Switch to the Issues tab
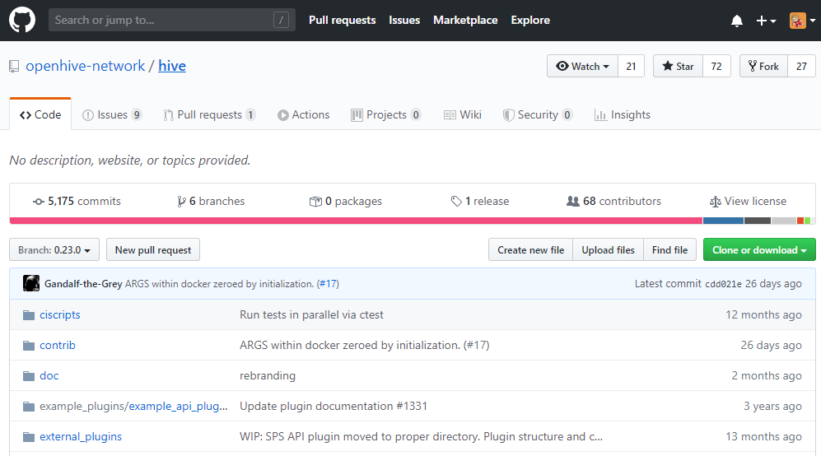Image resolution: width=821 pixels, height=456 pixels. [112, 114]
